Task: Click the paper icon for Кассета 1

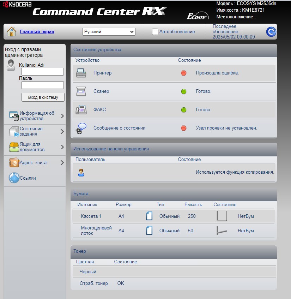Action: (149, 216)
